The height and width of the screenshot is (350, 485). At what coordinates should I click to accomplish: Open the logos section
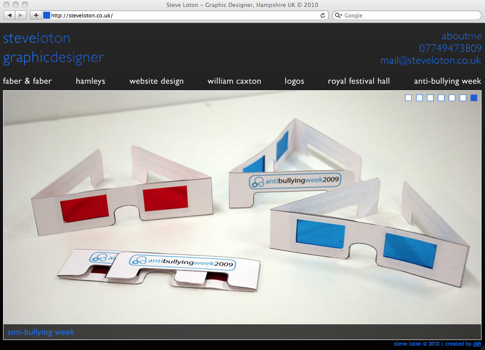click(294, 81)
